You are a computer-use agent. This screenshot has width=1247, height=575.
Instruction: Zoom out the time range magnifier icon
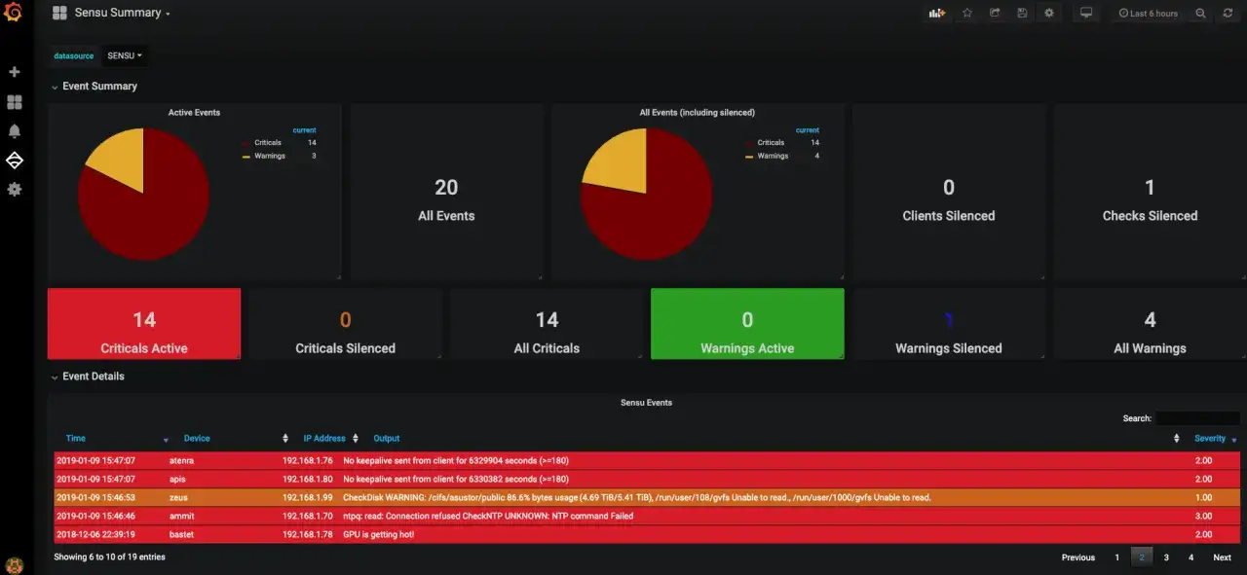[1201, 13]
